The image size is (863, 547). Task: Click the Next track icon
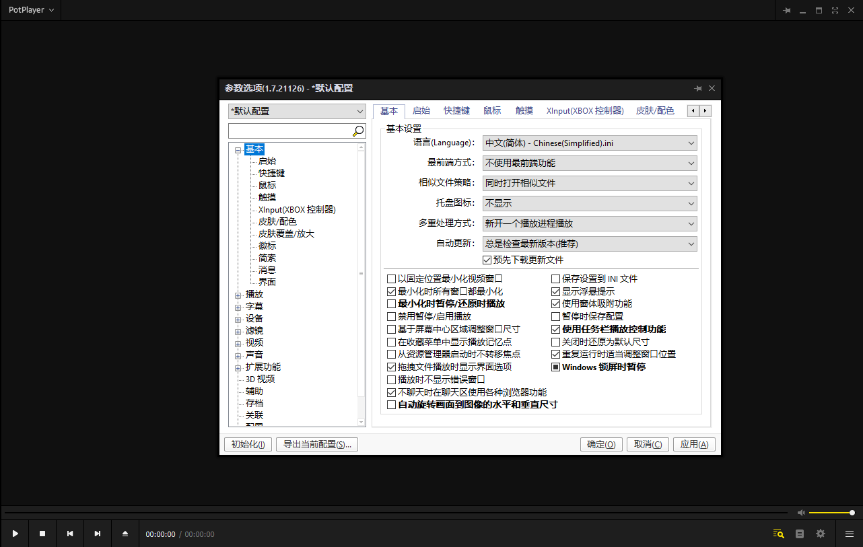pos(98,534)
